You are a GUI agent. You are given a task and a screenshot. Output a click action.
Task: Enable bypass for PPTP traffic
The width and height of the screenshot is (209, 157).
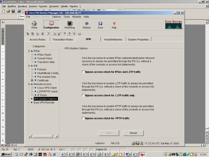click(83, 118)
